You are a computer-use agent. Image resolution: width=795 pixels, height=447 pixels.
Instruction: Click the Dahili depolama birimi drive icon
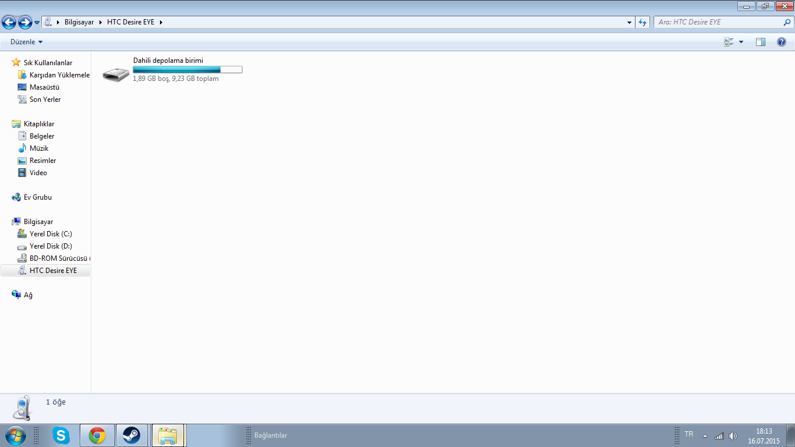[x=116, y=74]
